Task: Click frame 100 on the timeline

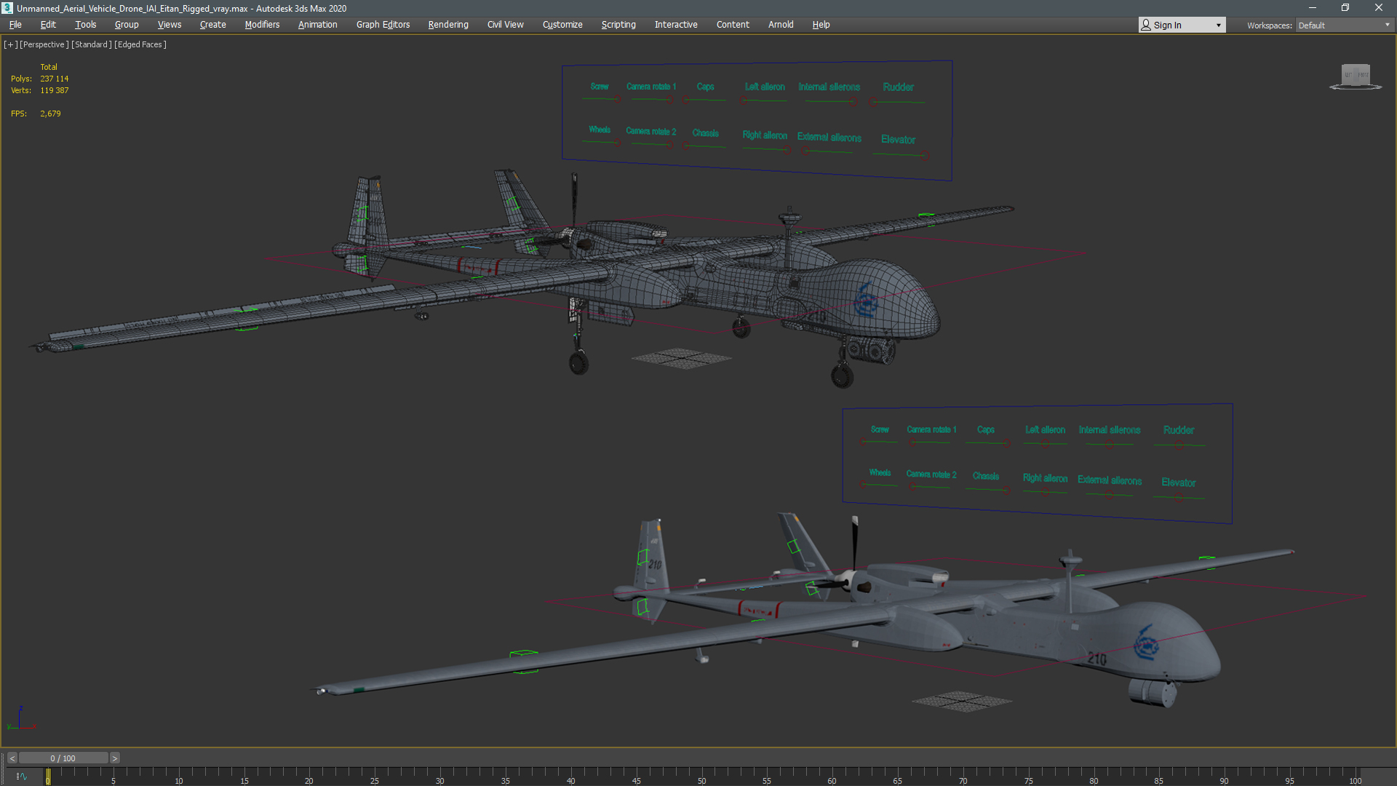Action: pos(1355,778)
